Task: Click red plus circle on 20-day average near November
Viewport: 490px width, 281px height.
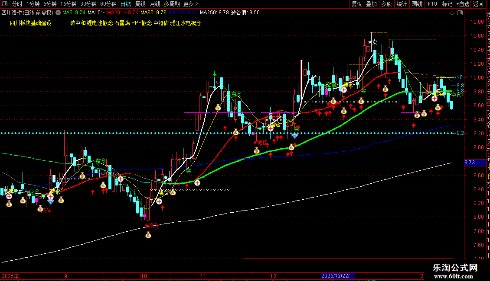Action: pos(197,183)
